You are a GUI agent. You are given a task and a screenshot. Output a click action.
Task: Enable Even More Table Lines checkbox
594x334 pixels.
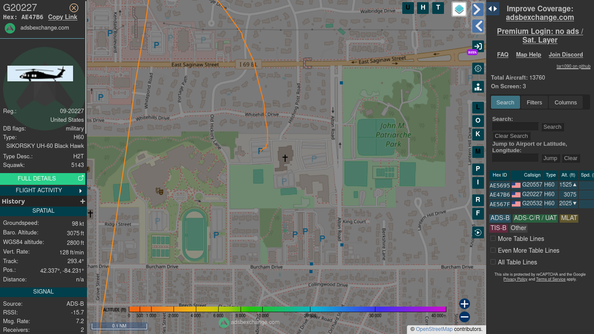point(493,250)
